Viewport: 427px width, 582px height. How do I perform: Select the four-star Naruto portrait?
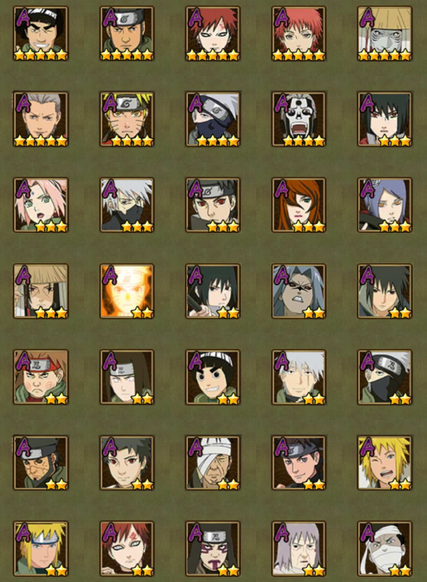point(127,119)
